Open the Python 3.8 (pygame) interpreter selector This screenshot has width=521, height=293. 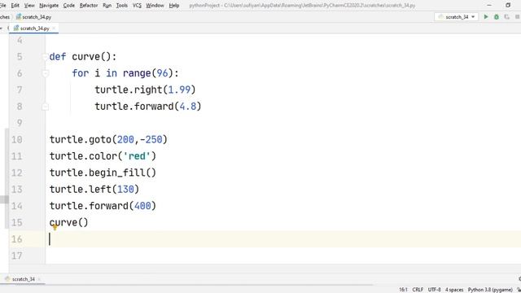pos(490,290)
